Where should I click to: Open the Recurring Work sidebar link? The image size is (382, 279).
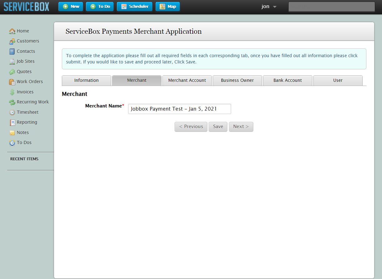(33, 102)
